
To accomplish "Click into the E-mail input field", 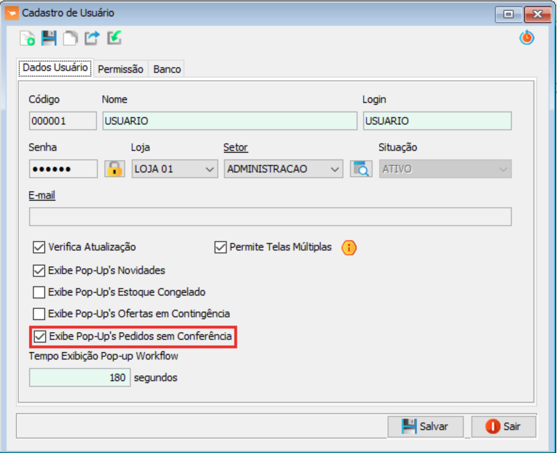I will click(270, 217).
